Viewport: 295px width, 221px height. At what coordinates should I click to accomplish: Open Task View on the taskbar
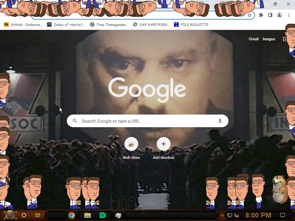[38, 215]
